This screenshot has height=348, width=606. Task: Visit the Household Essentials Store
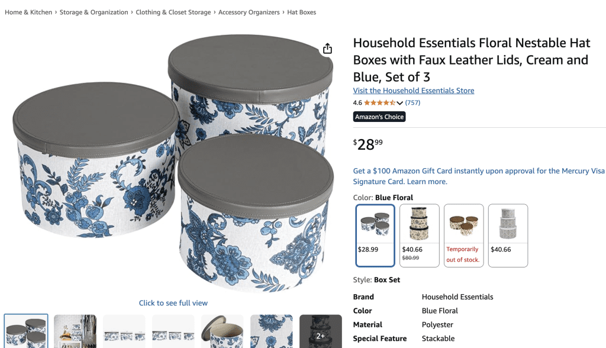(x=414, y=91)
